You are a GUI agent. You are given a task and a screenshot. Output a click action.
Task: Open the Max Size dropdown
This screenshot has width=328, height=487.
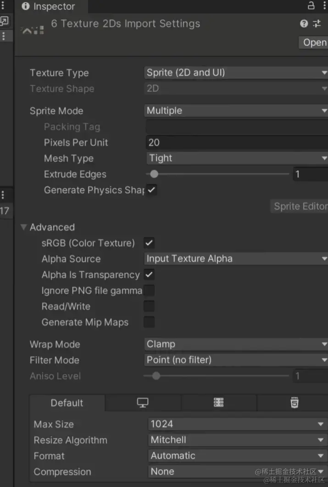coord(238,424)
